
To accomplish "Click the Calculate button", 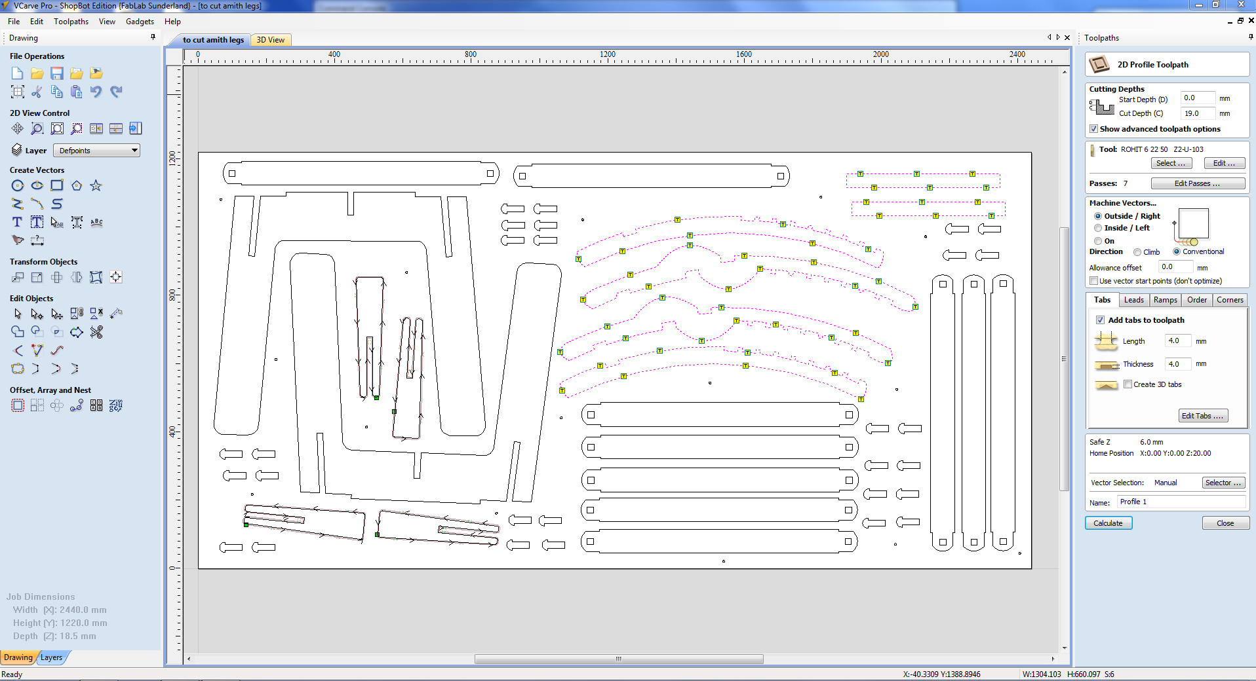I will point(1108,523).
